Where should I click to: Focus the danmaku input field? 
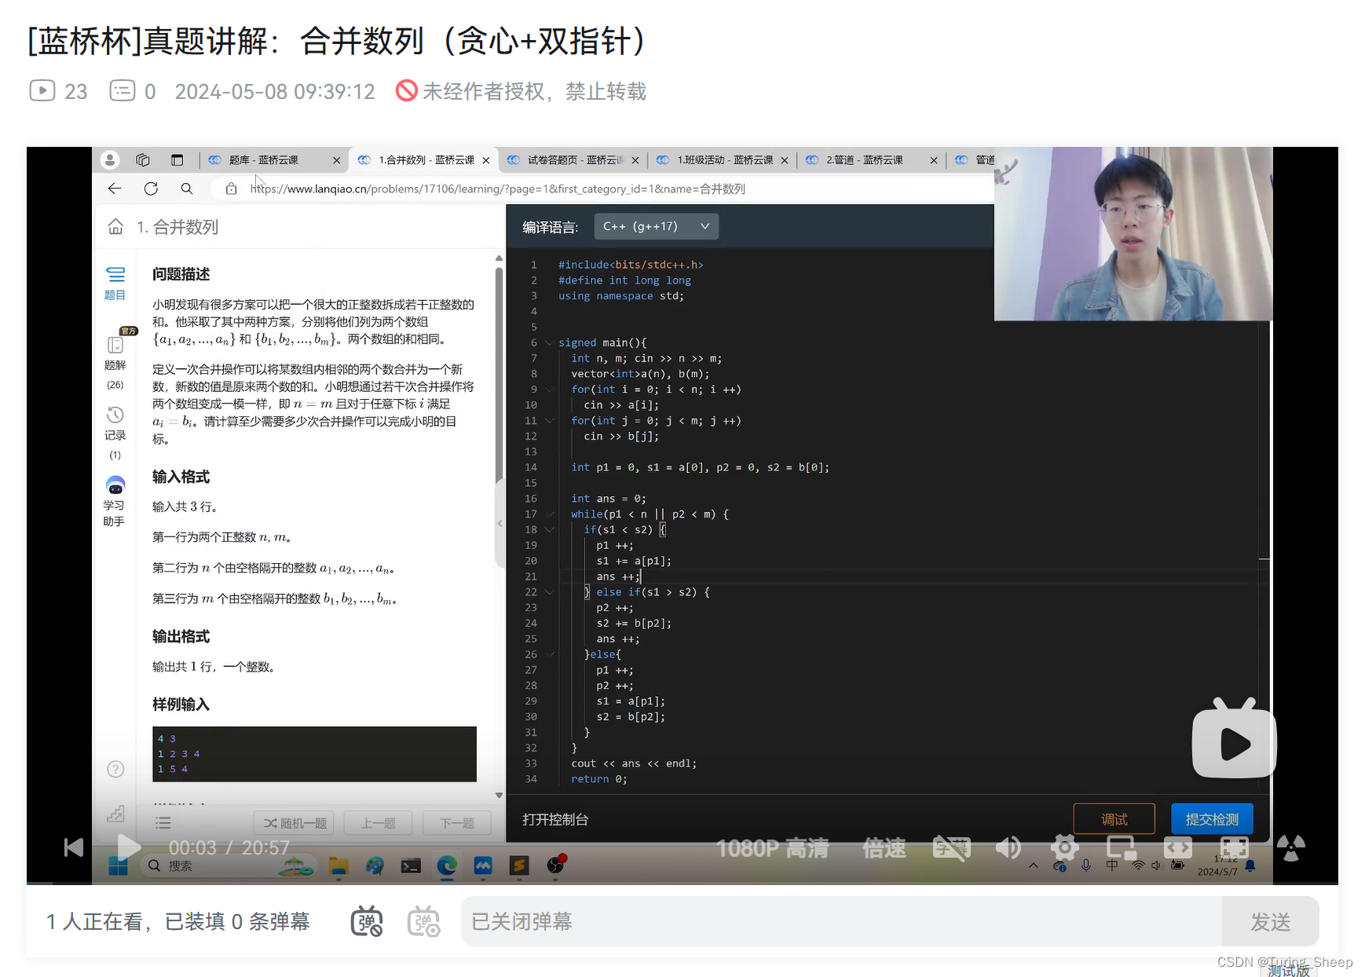[x=841, y=921]
